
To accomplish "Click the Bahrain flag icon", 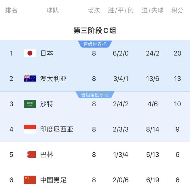I will (30, 155).
